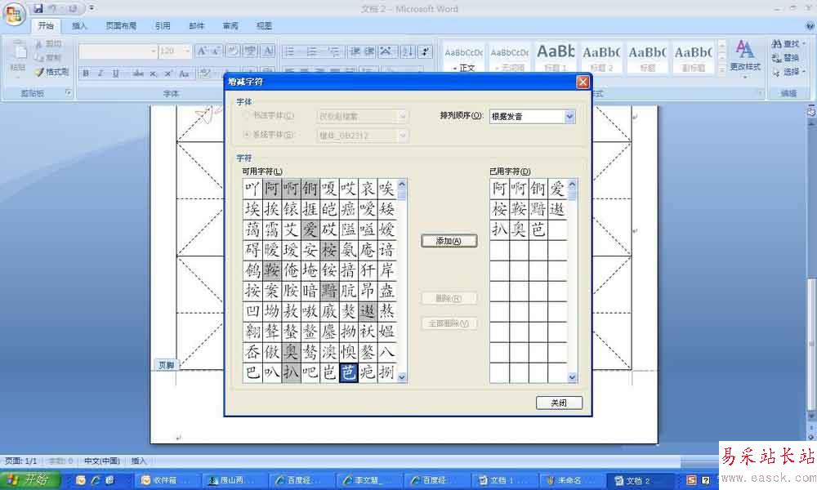Click the 页脚 footer label
Image resolution: width=817 pixels, height=490 pixels.
pyautogui.click(x=166, y=365)
